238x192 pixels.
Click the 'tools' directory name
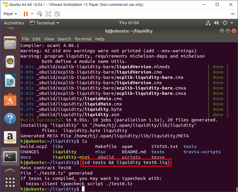(x=190, y=147)
